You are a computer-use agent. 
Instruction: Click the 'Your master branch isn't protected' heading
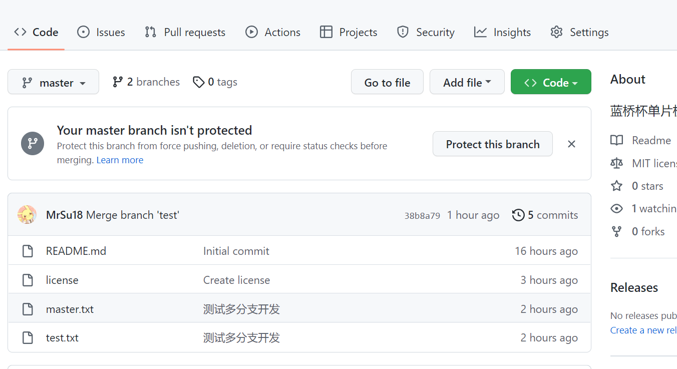tap(154, 131)
